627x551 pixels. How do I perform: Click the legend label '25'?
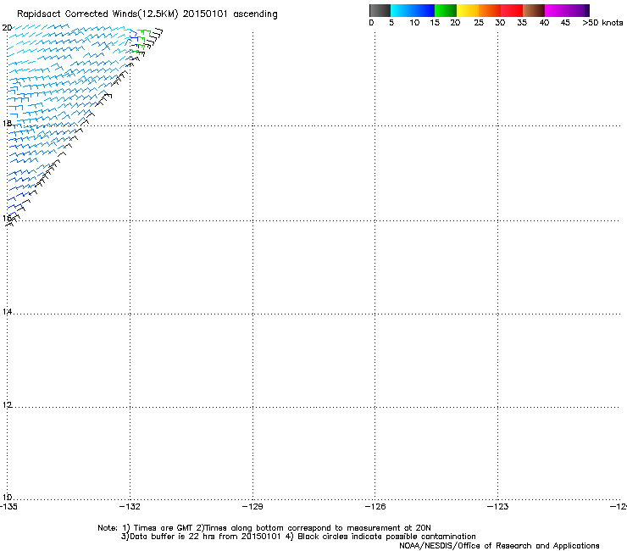tap(479, 23)
